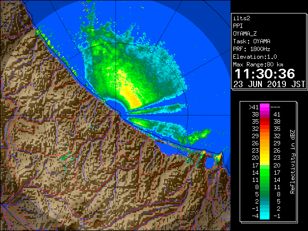Click the --- legend label
The height and width of the screenshot is (231, 308).
click(275, 107)
